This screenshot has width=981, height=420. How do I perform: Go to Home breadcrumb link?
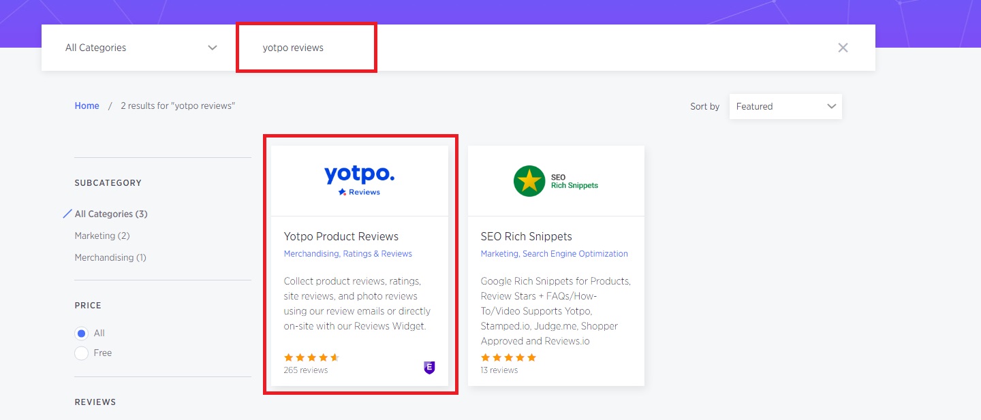[87, 106]
